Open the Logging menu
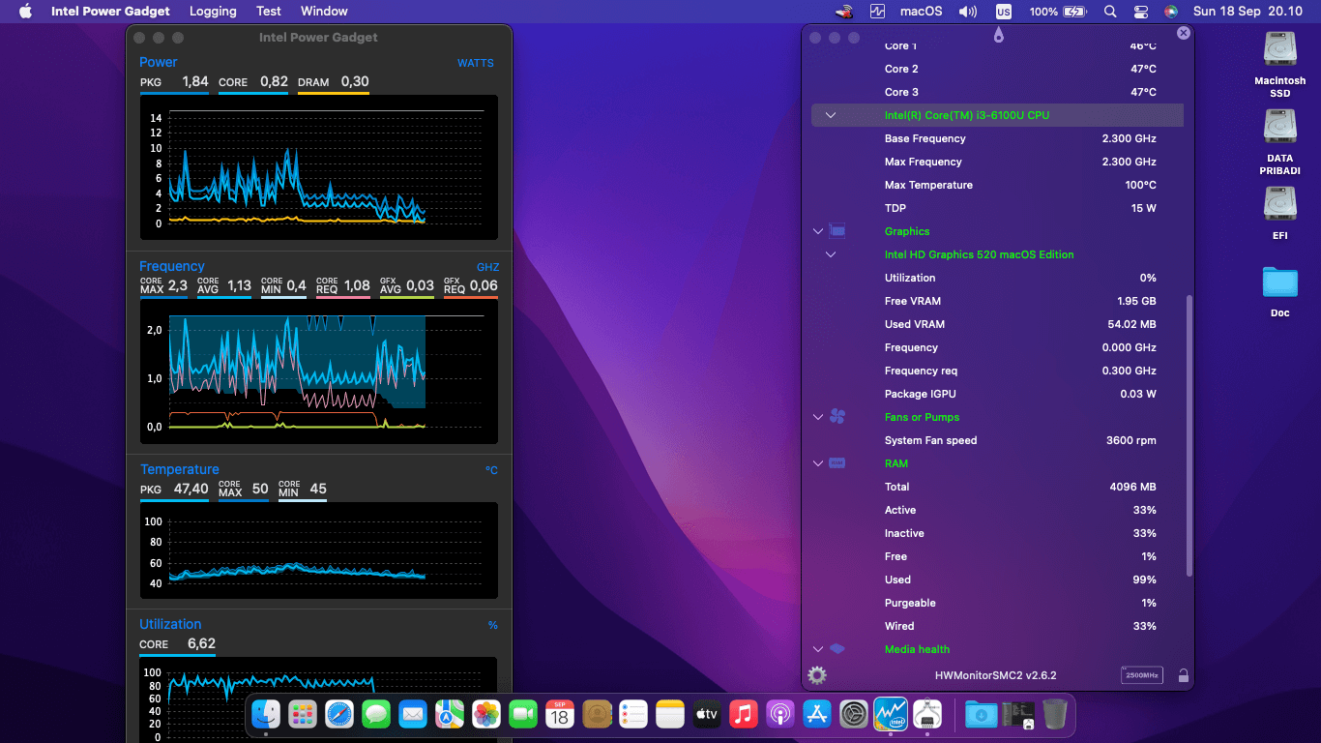 [213, 12]
